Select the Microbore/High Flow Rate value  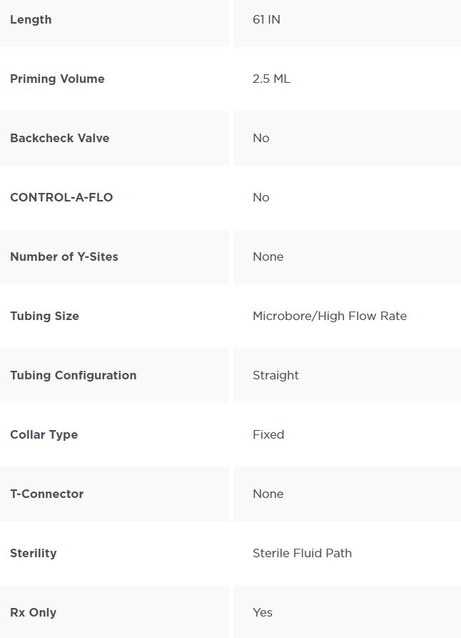[x=330, y=316]
